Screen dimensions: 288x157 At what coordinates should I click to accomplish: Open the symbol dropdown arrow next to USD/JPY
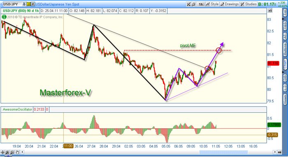pyautogui.click(x=24, y=4)
